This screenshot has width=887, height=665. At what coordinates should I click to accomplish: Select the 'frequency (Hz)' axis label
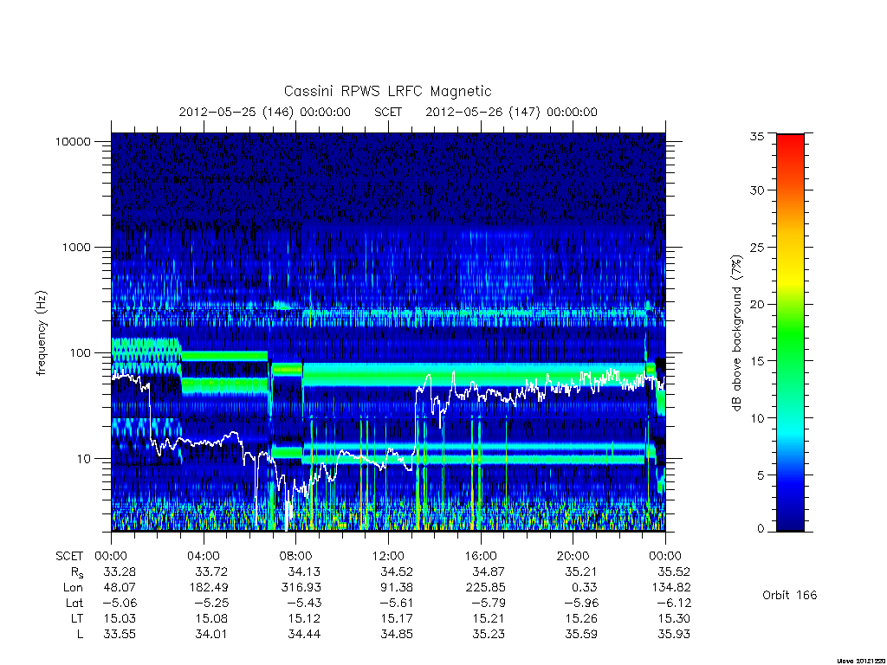coord(42,333)
